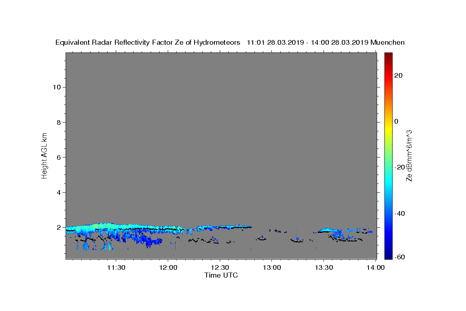Click the 13:30 time axis label
The height and width of the screenshot is (311, 466).
324,267
